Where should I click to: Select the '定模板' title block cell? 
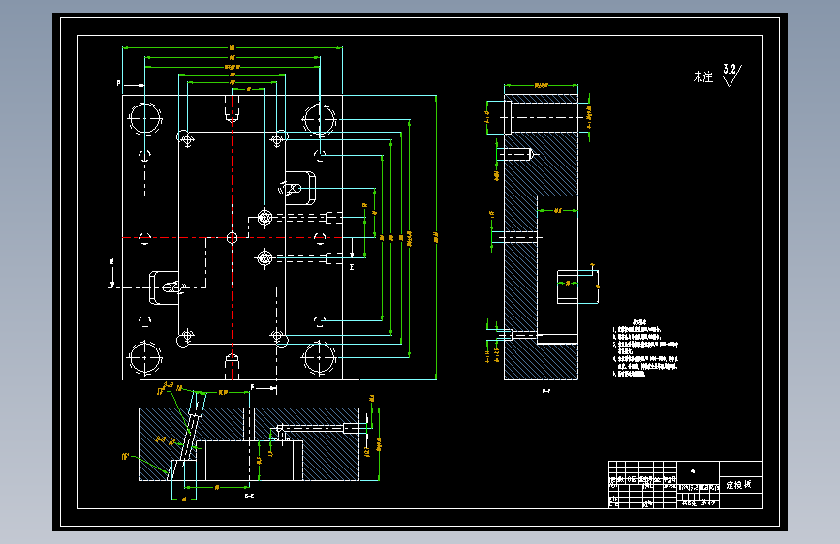740,485
